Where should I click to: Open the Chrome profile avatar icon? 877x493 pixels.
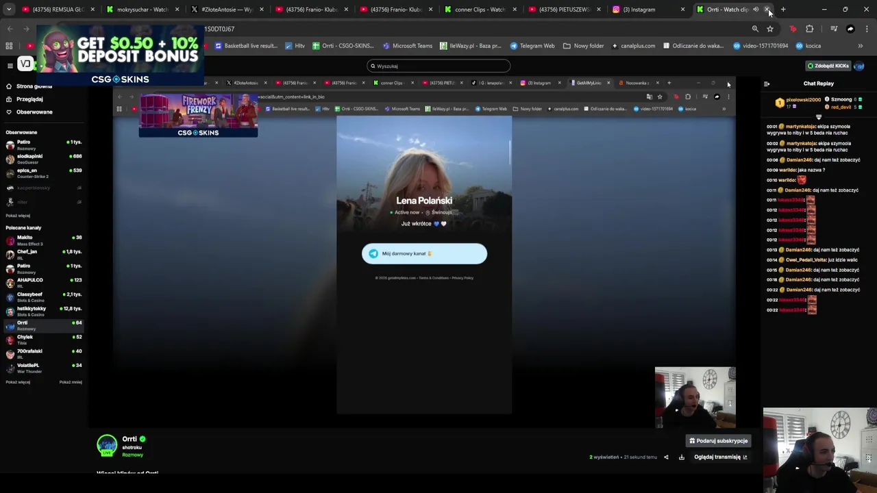(x=850, y=29)
